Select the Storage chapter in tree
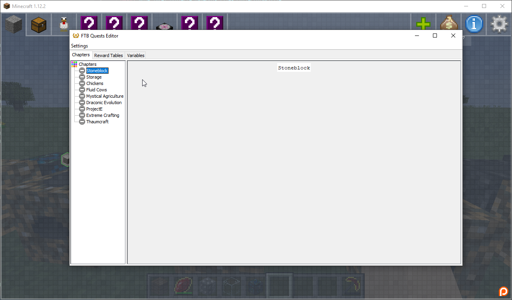The image size is (512, 300). tap(94, 77)
